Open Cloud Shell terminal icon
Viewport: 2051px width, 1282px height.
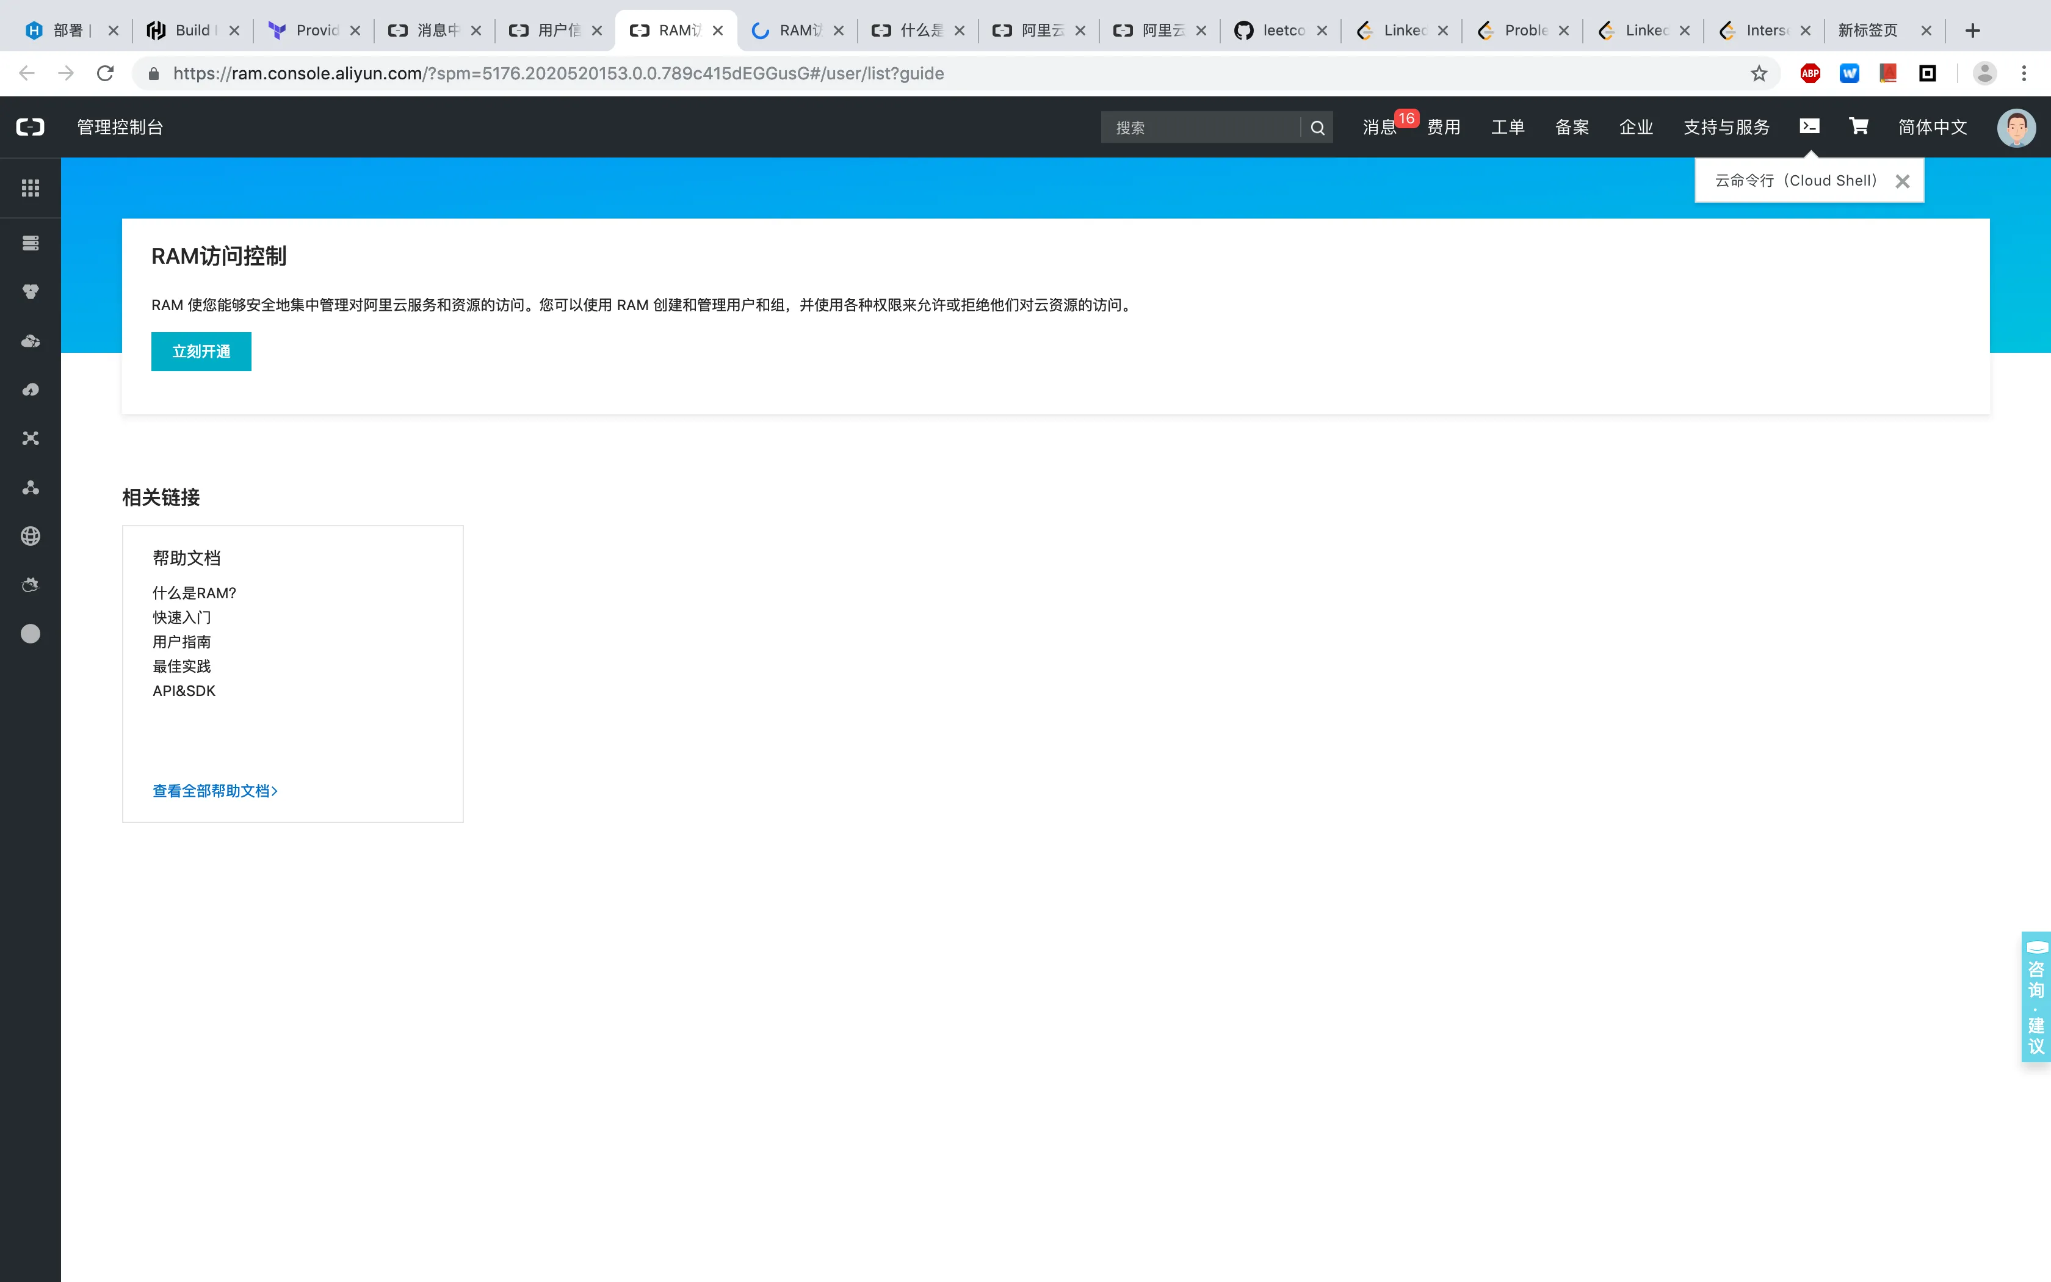[1809, 126]
